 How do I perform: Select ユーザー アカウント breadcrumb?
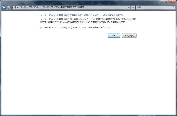[x=29, y=8]
